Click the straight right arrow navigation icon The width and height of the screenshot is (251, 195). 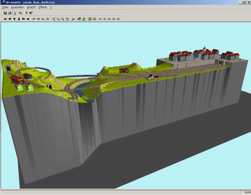tap(28, 19)
